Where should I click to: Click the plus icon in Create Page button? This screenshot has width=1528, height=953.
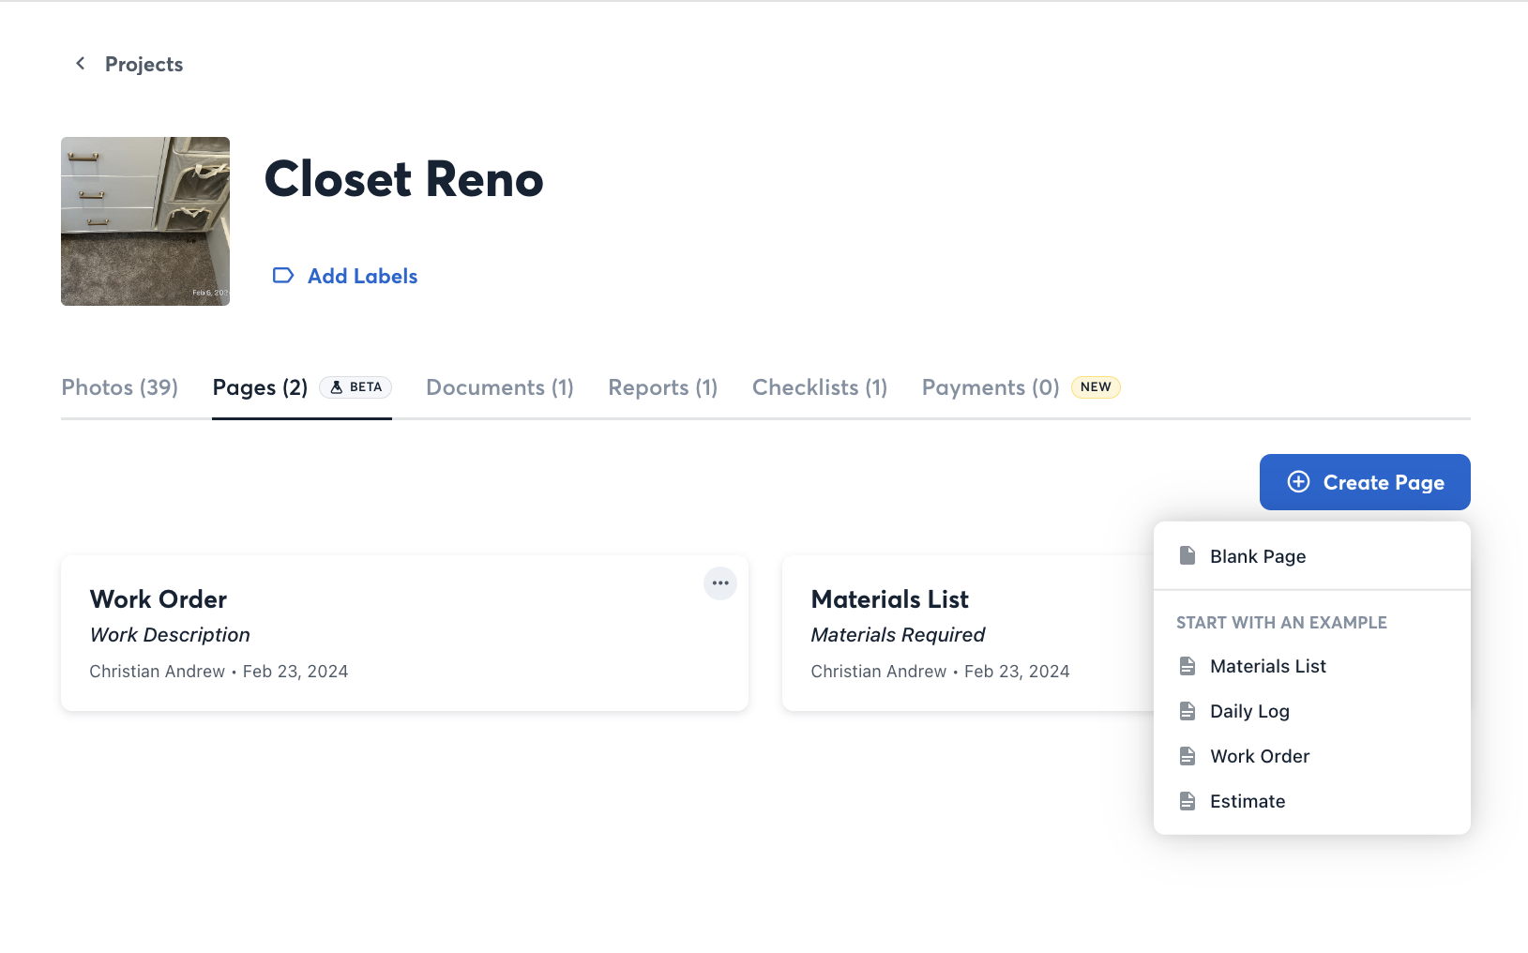click(1298, 482)
